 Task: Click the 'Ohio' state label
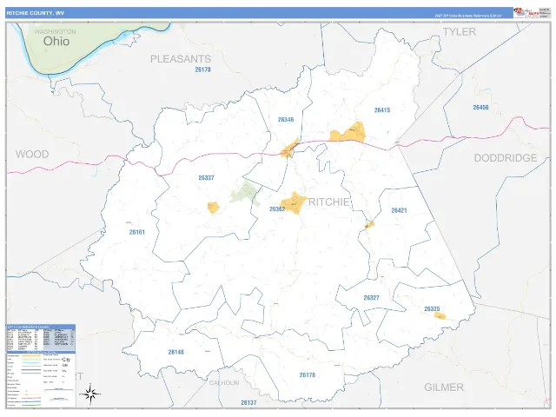tap(56, 41)
